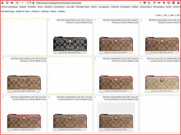This screenshot has height=135, width=181.
Task: Click item 5 CLICK TO SEE SALE PRICE
Action: (x=116, y=91)
